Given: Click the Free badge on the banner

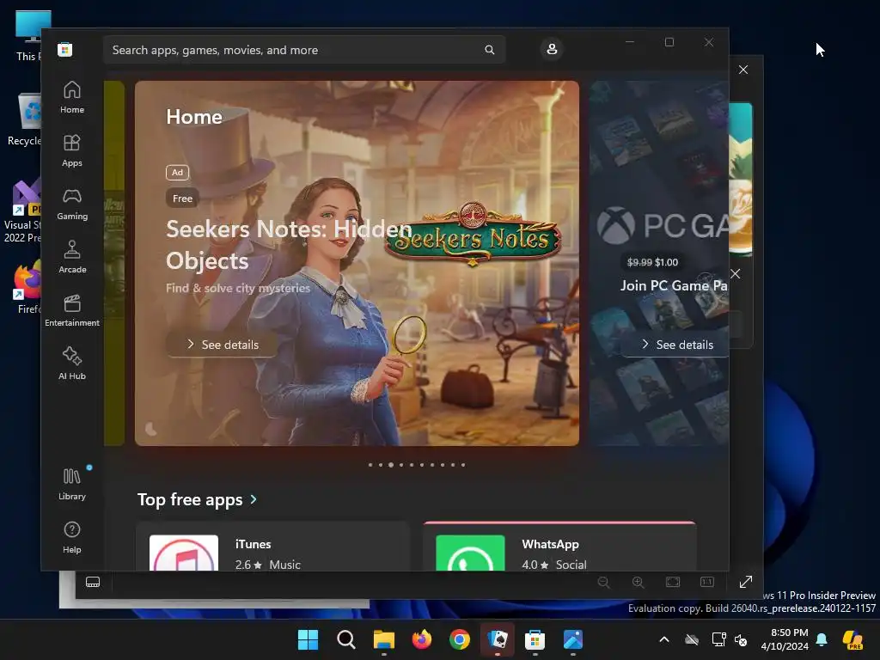Looking at the screenshot, I should pyautogui.click(x=182, y=199).
